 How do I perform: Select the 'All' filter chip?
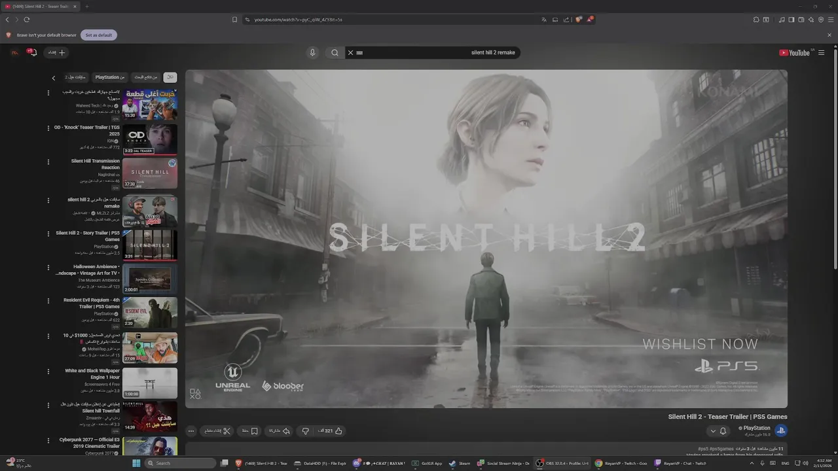coord(170,77)
